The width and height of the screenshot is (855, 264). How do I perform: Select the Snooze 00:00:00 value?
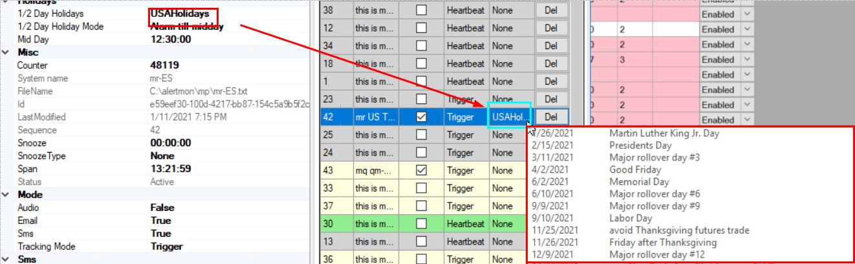171,143
